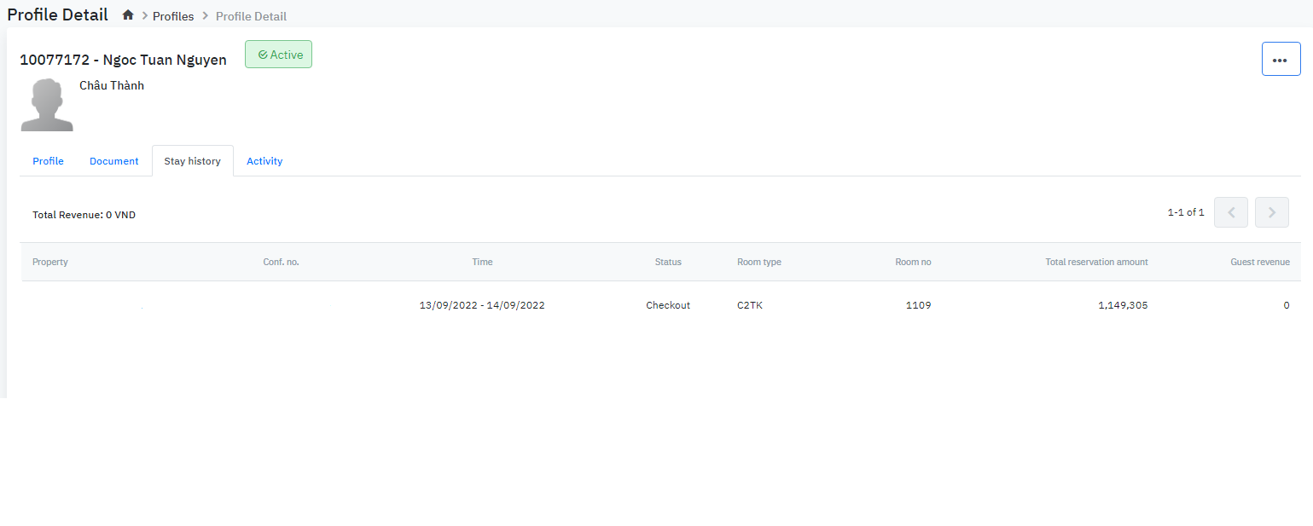Click the home icon in breadcrumb

click(x=128, y=15)
